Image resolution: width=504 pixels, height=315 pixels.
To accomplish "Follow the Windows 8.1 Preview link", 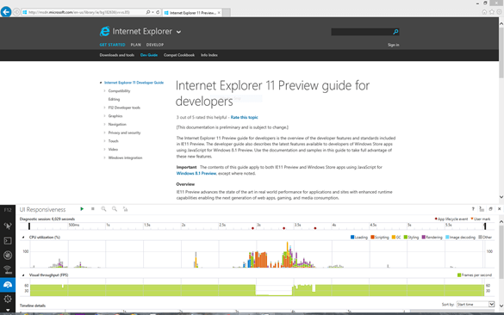I will coord(196,173).
